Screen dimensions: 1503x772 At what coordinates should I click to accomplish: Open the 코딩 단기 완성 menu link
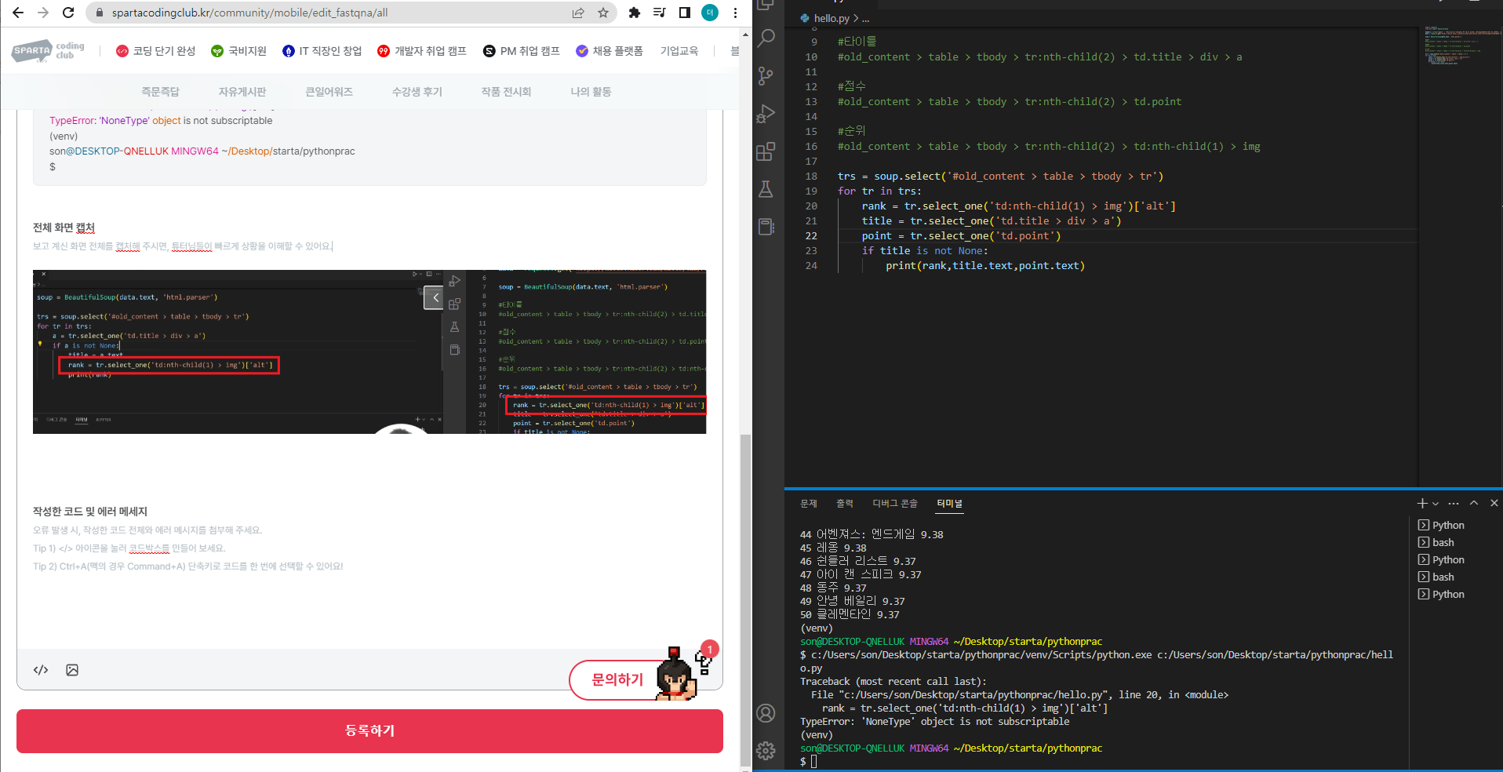pyautogui.click(x=155, y=51)
